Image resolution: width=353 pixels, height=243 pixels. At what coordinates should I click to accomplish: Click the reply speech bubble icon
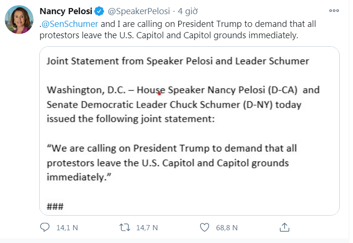45,227
